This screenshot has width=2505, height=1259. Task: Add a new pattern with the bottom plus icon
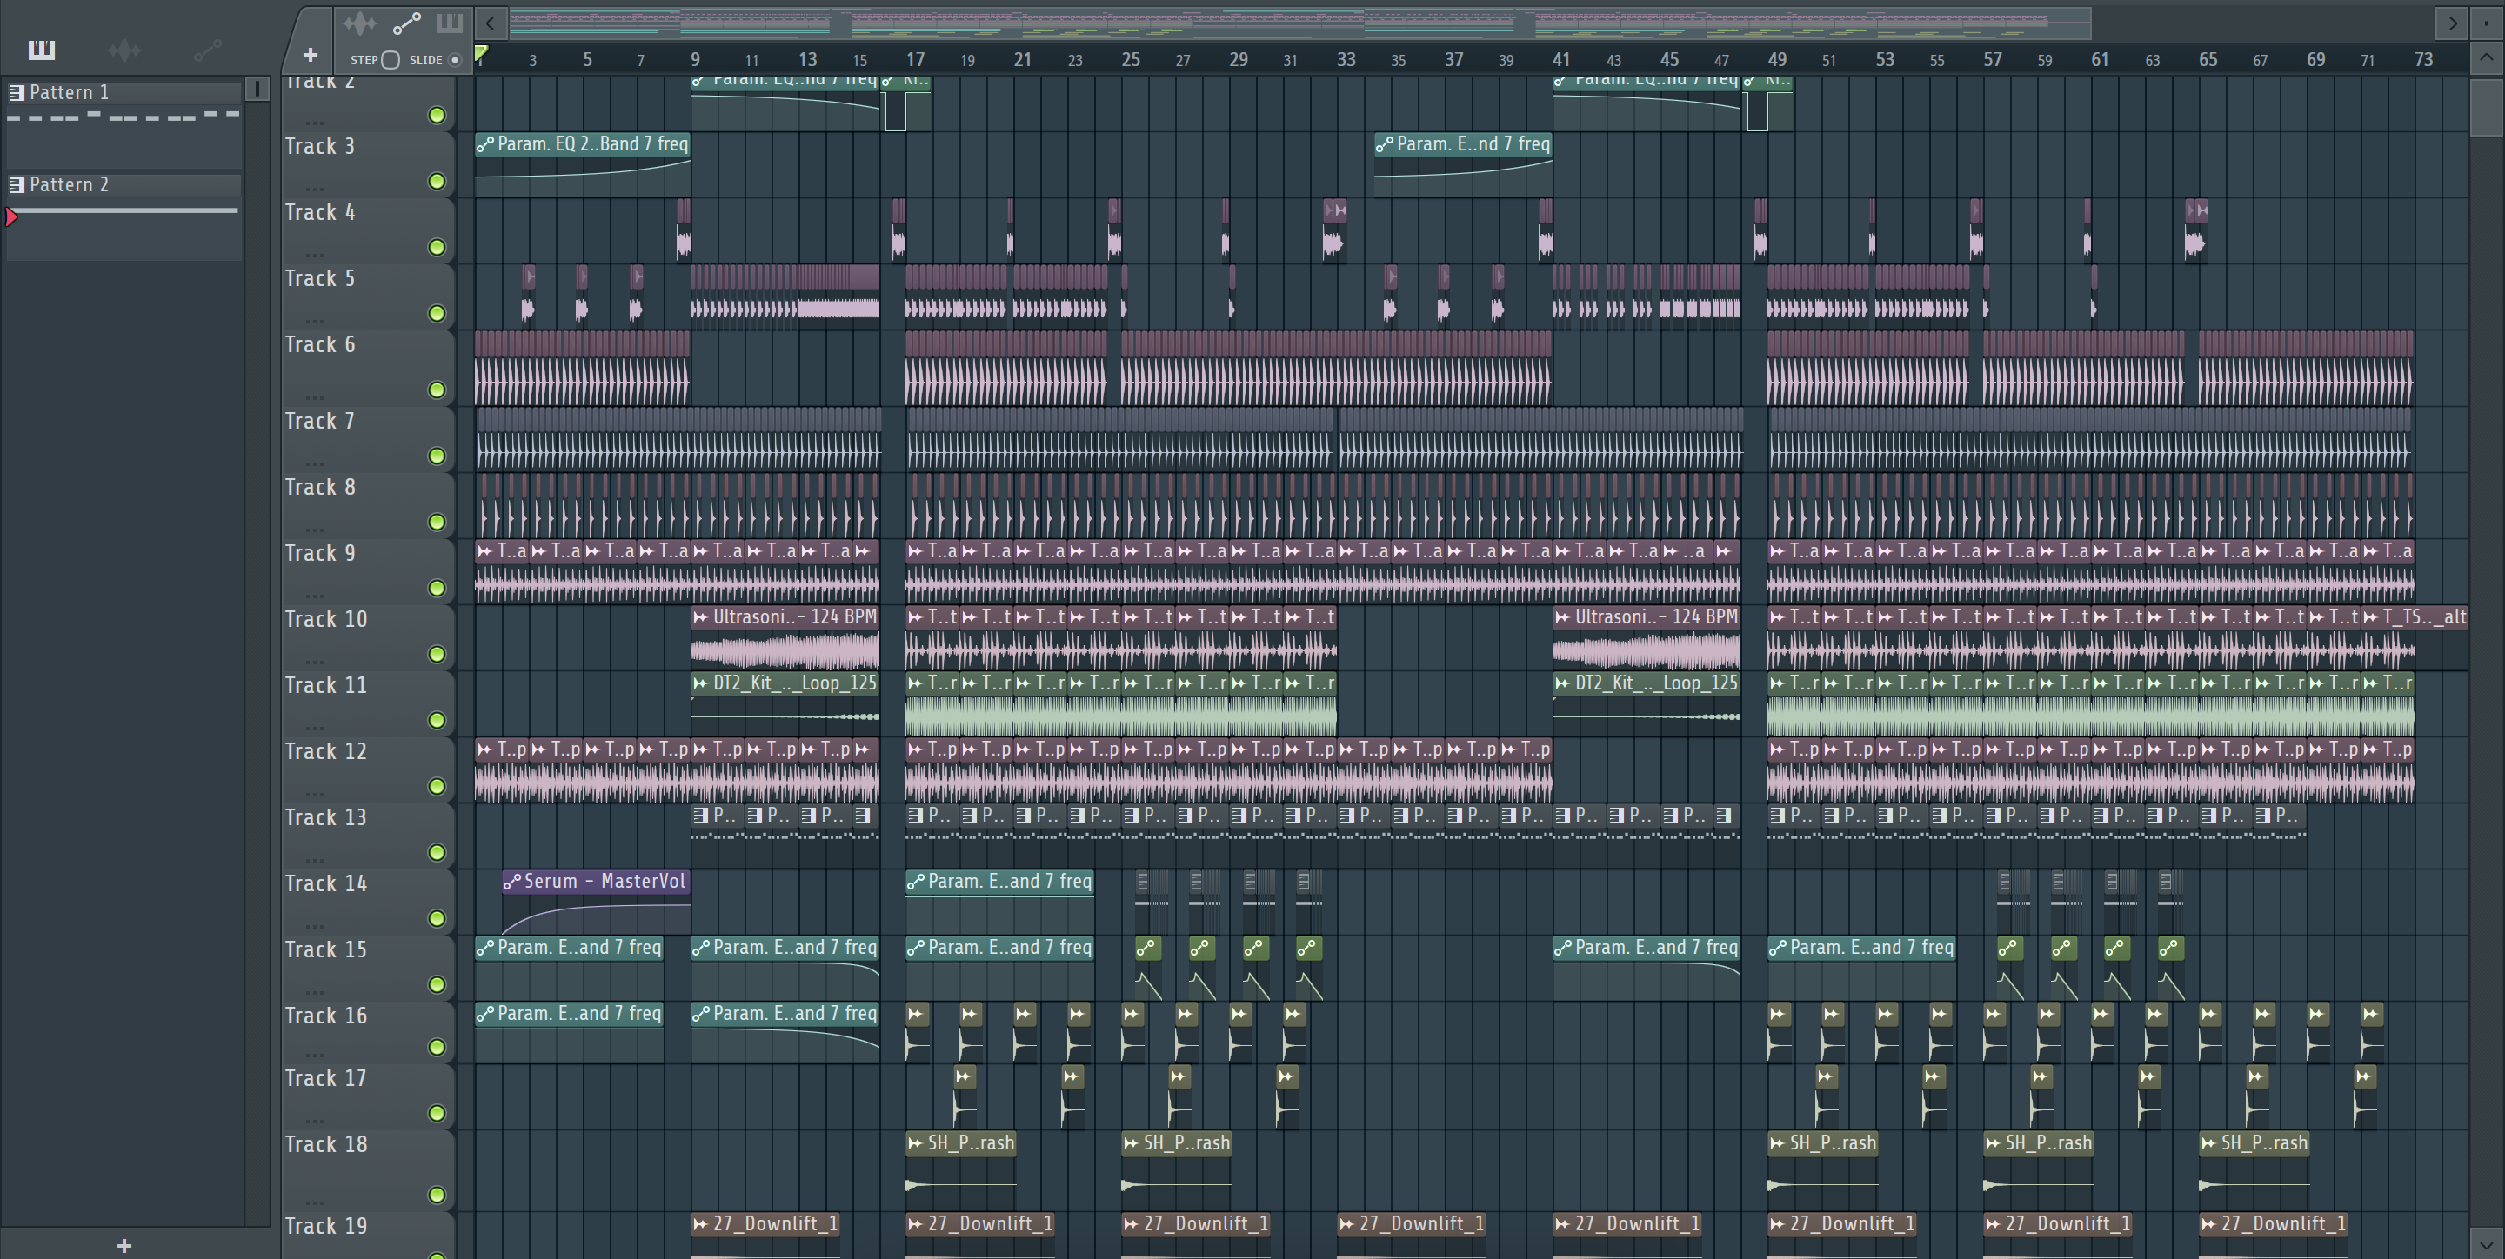coord(124,1245)
